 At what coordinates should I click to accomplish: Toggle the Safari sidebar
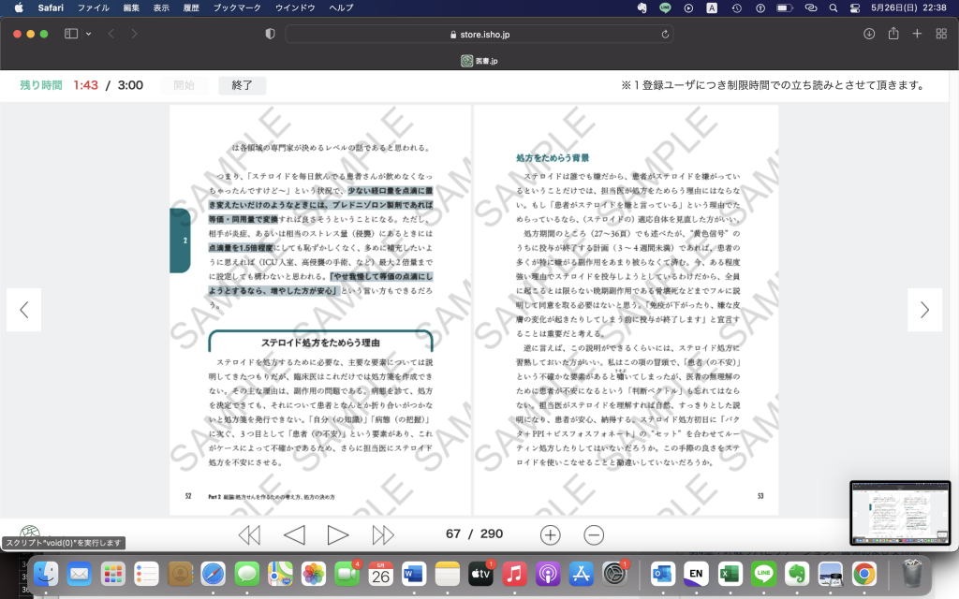click(71, 34)
